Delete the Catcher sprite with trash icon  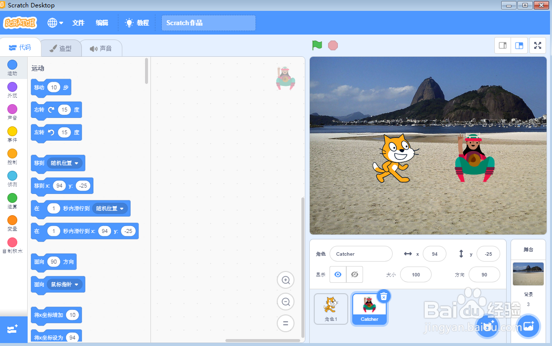pos(384,297)
